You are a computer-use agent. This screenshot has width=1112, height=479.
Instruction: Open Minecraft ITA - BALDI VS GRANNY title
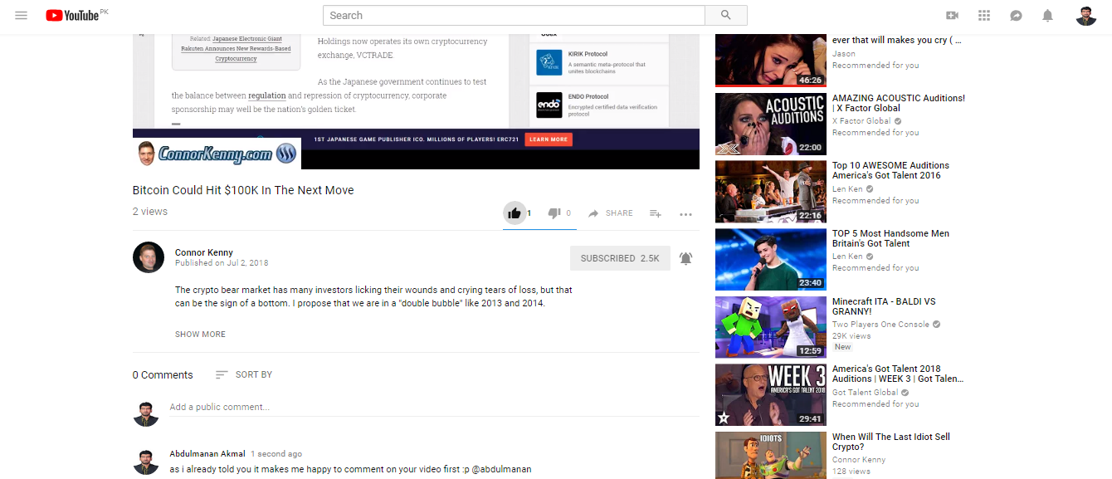click(884, 306)
